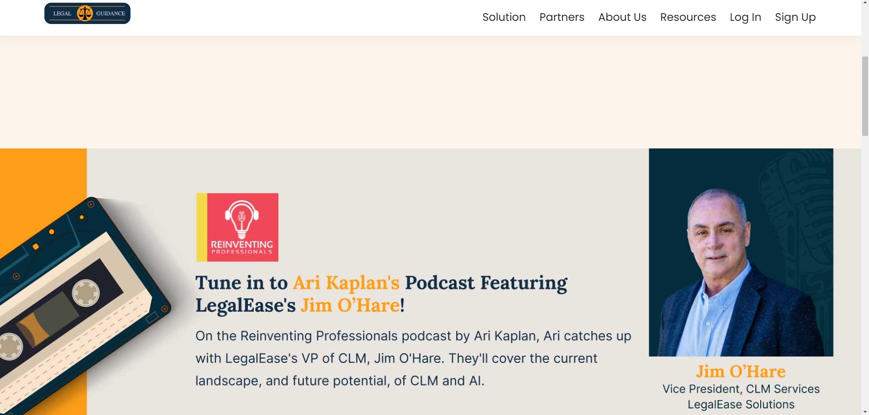
Task: Open the Solution menu
Action: 504,17
